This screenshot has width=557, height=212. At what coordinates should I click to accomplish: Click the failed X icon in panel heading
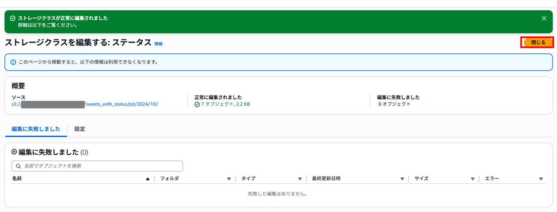(x=14, y=152)
